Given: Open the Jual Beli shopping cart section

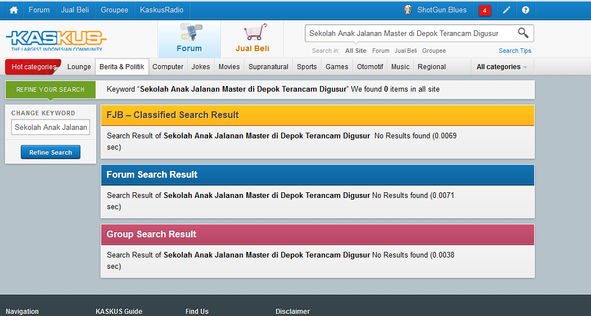Looking at the screenshot, I should pyautogui.click(x=252, y=39).
